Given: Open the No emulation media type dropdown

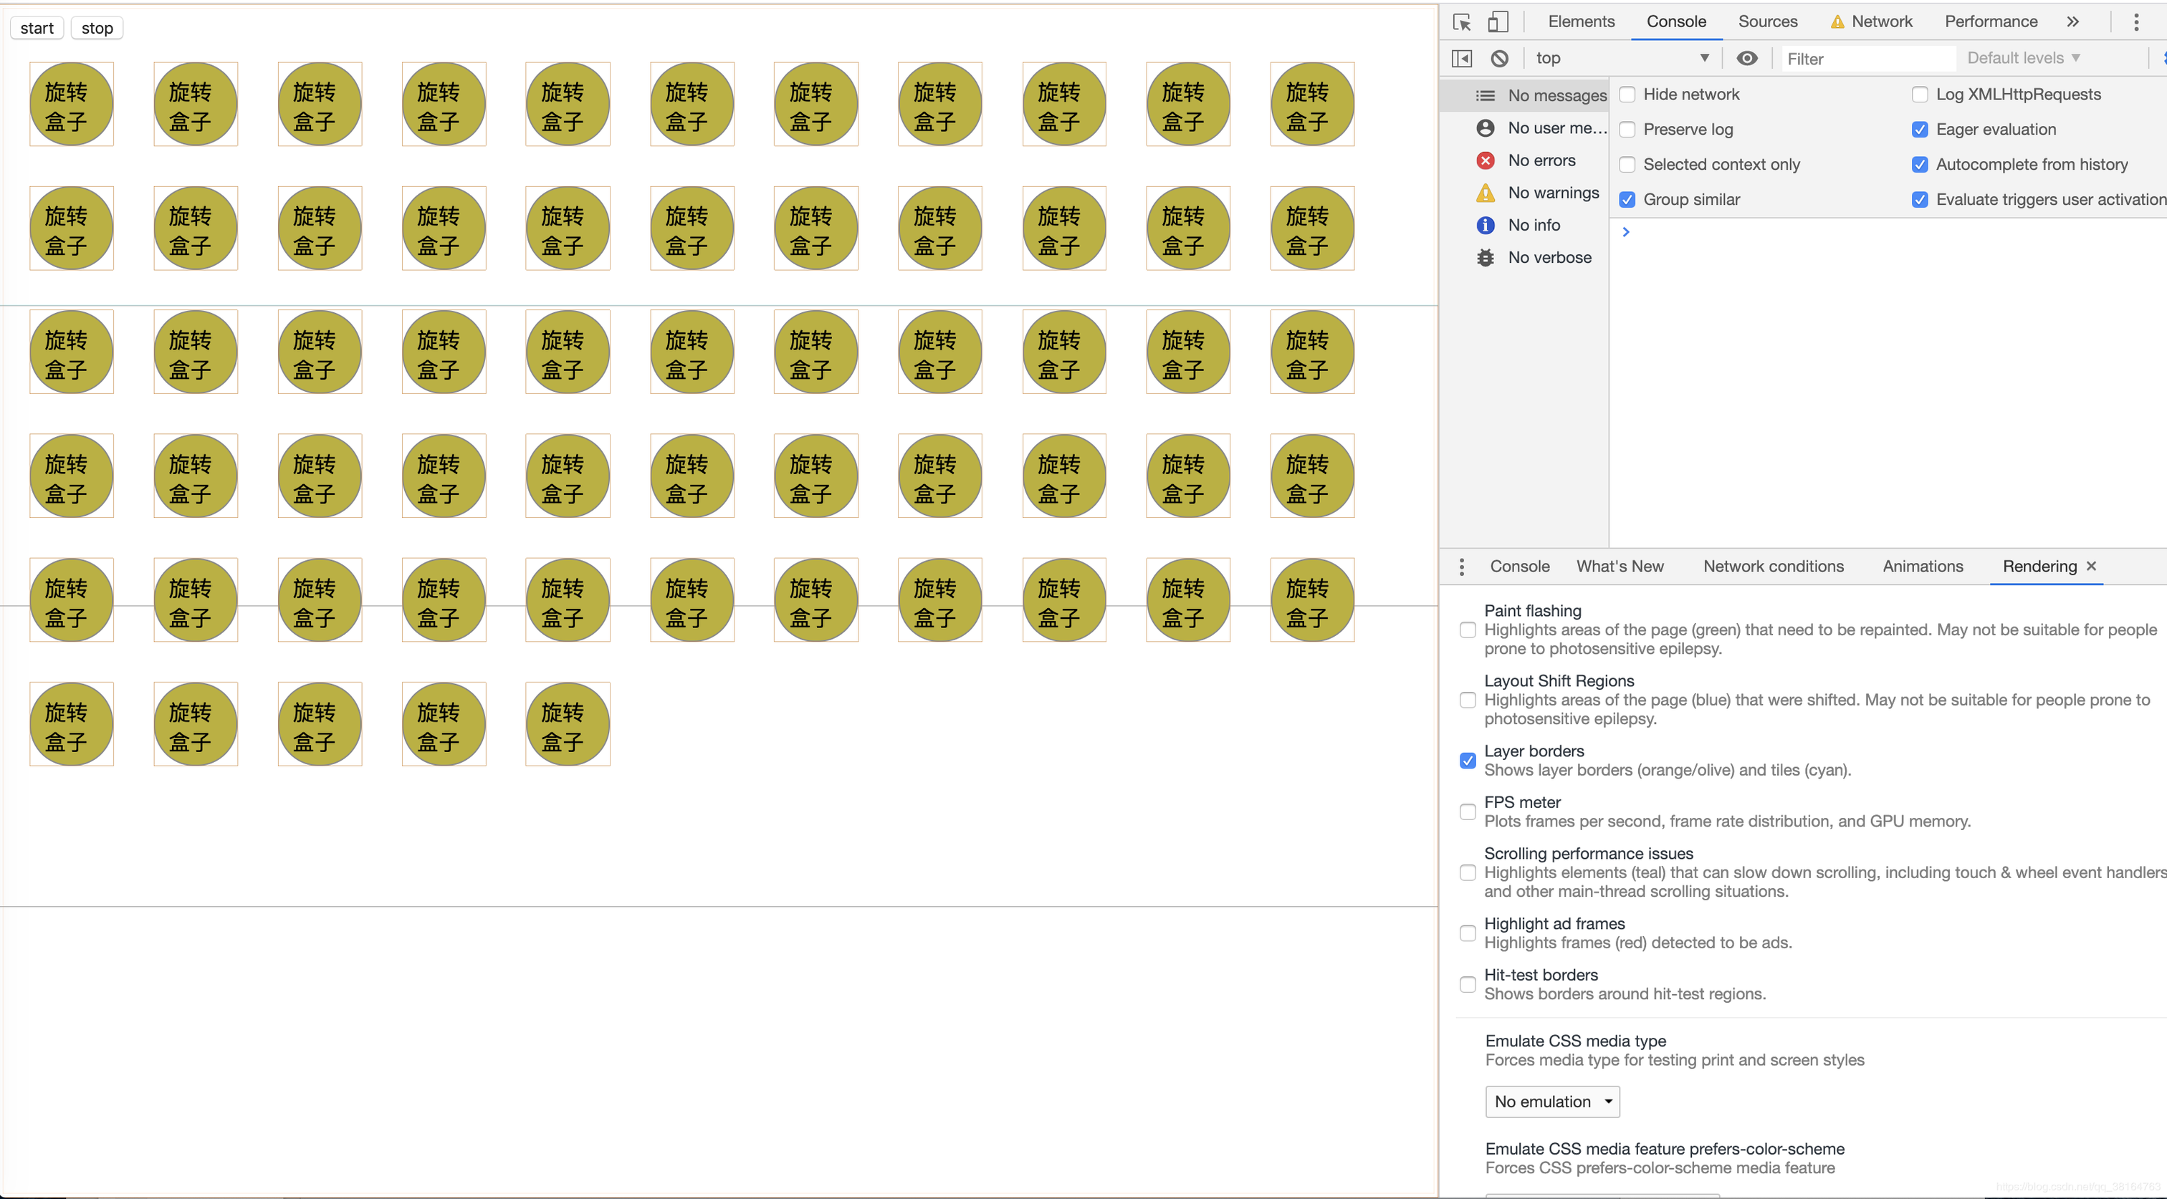Looking at the screenshot, I should click(x=1552, y=1102).
